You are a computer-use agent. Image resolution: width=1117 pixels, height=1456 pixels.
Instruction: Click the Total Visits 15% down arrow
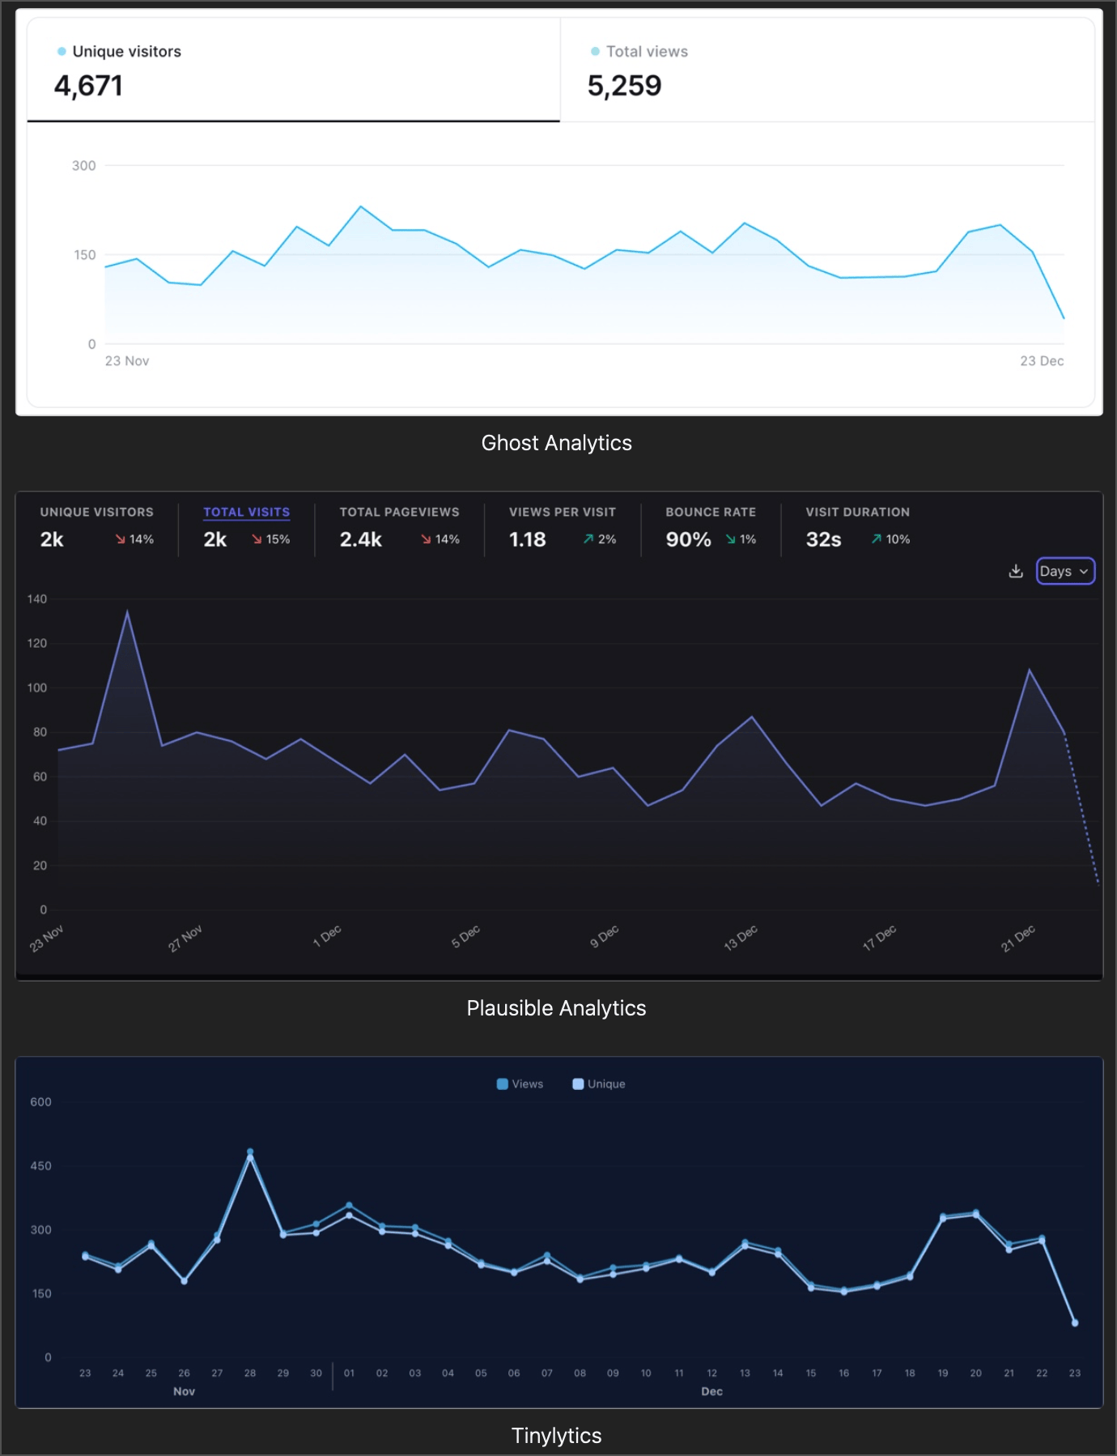[x=257, y=539]
